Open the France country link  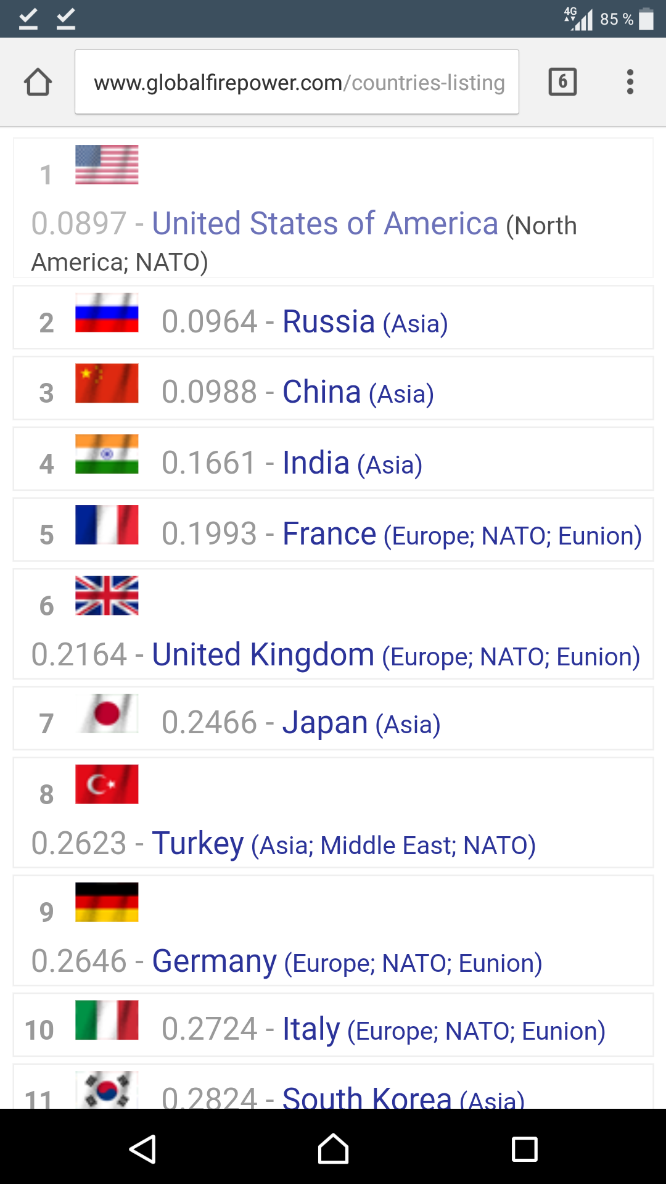pos(329,534)
